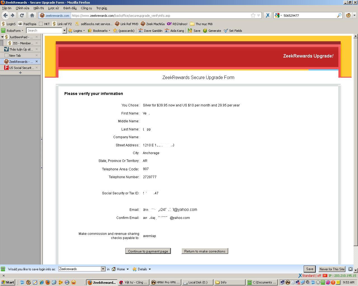
Task: Close the US Social Securit... tab
Action: [37, 68]
